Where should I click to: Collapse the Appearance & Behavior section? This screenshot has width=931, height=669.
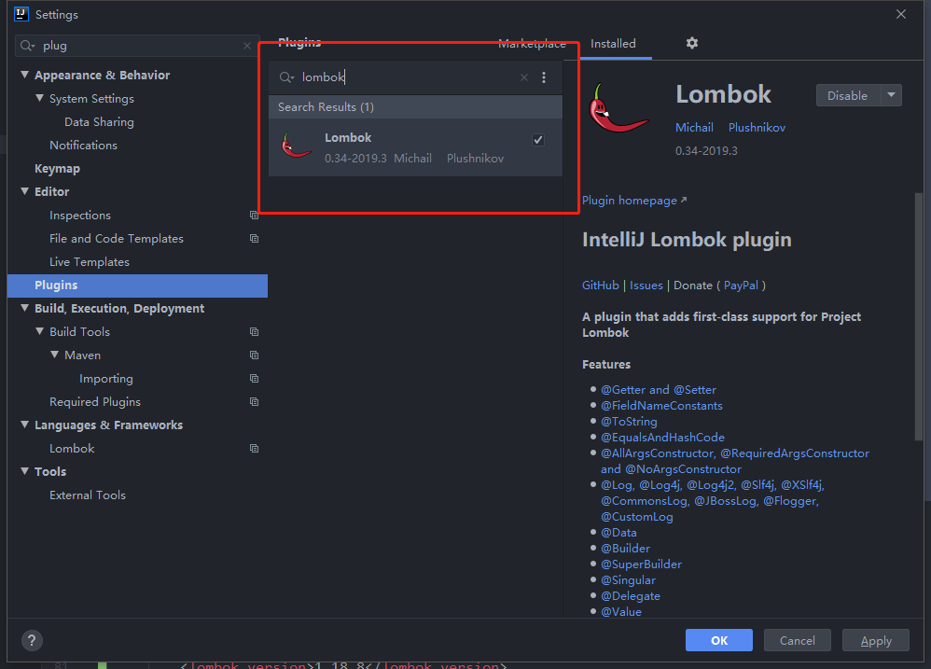pos(24,75)
